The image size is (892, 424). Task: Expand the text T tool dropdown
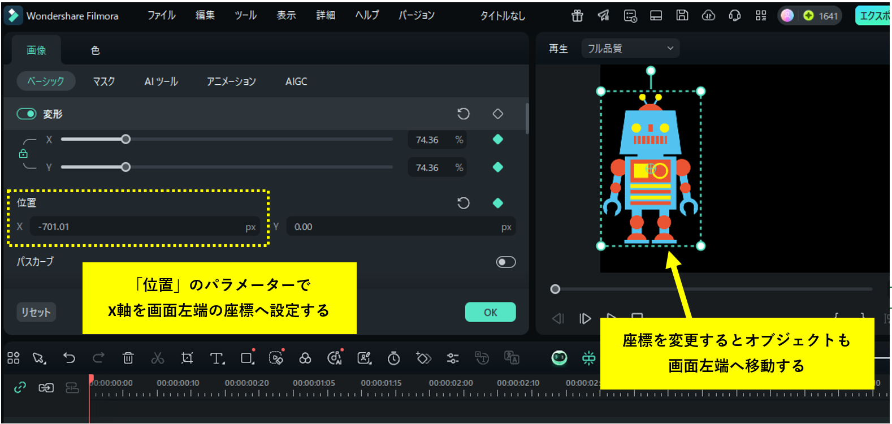coord(224,362)
